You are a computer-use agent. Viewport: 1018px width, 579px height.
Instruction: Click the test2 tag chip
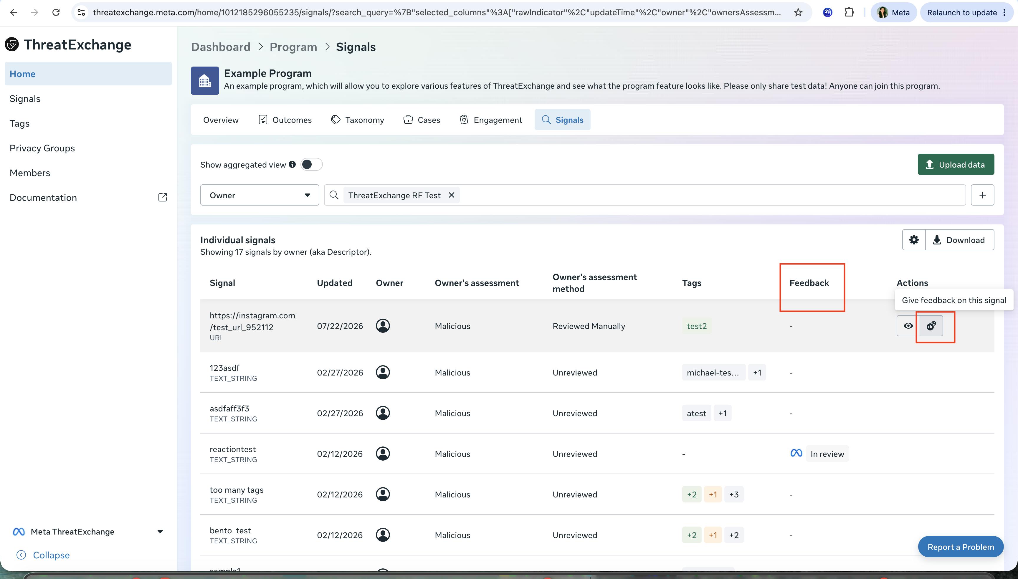[x=697, y=326]
